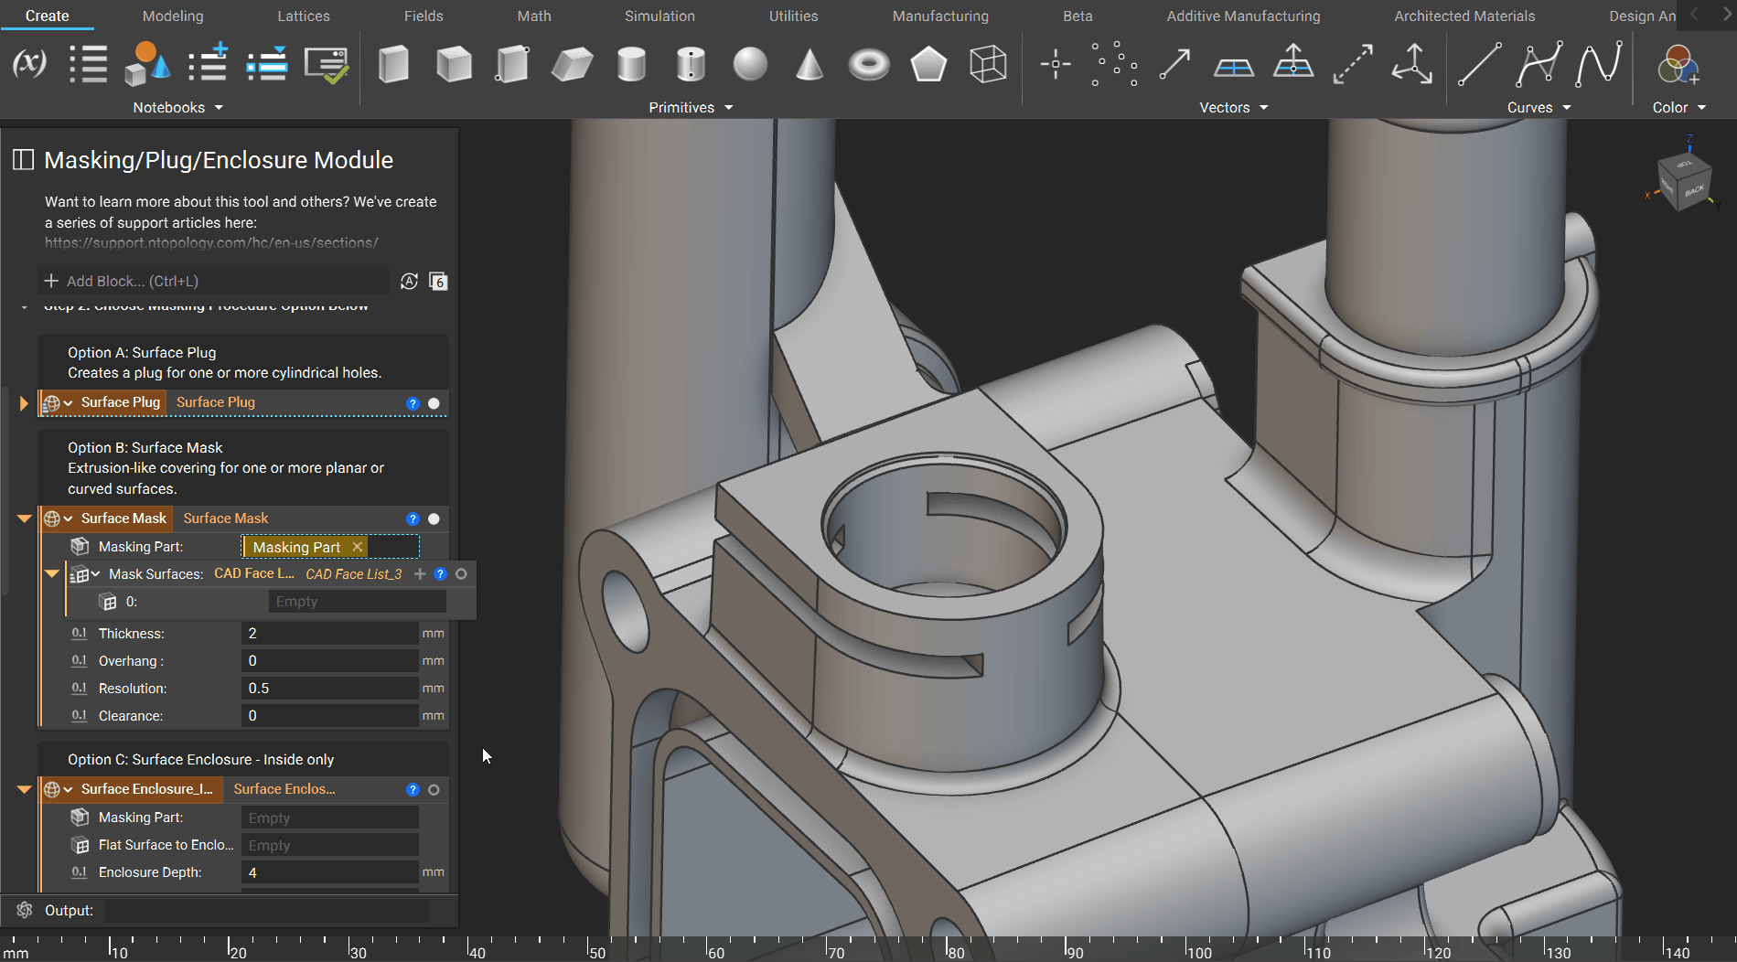
Task: Click the Thickness value field
Action: coord(329,634)
